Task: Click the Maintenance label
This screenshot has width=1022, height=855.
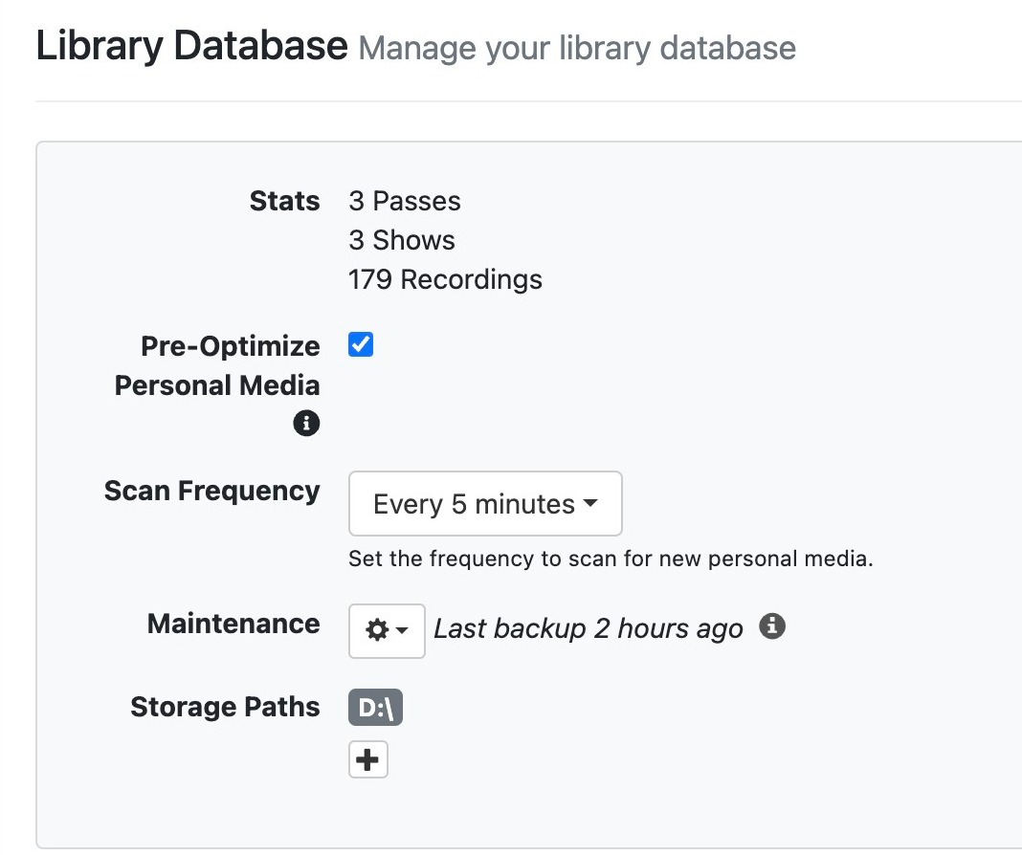Action: tap(233, 624)
